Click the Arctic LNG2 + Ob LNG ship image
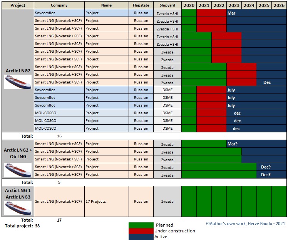 coord(18,170)
